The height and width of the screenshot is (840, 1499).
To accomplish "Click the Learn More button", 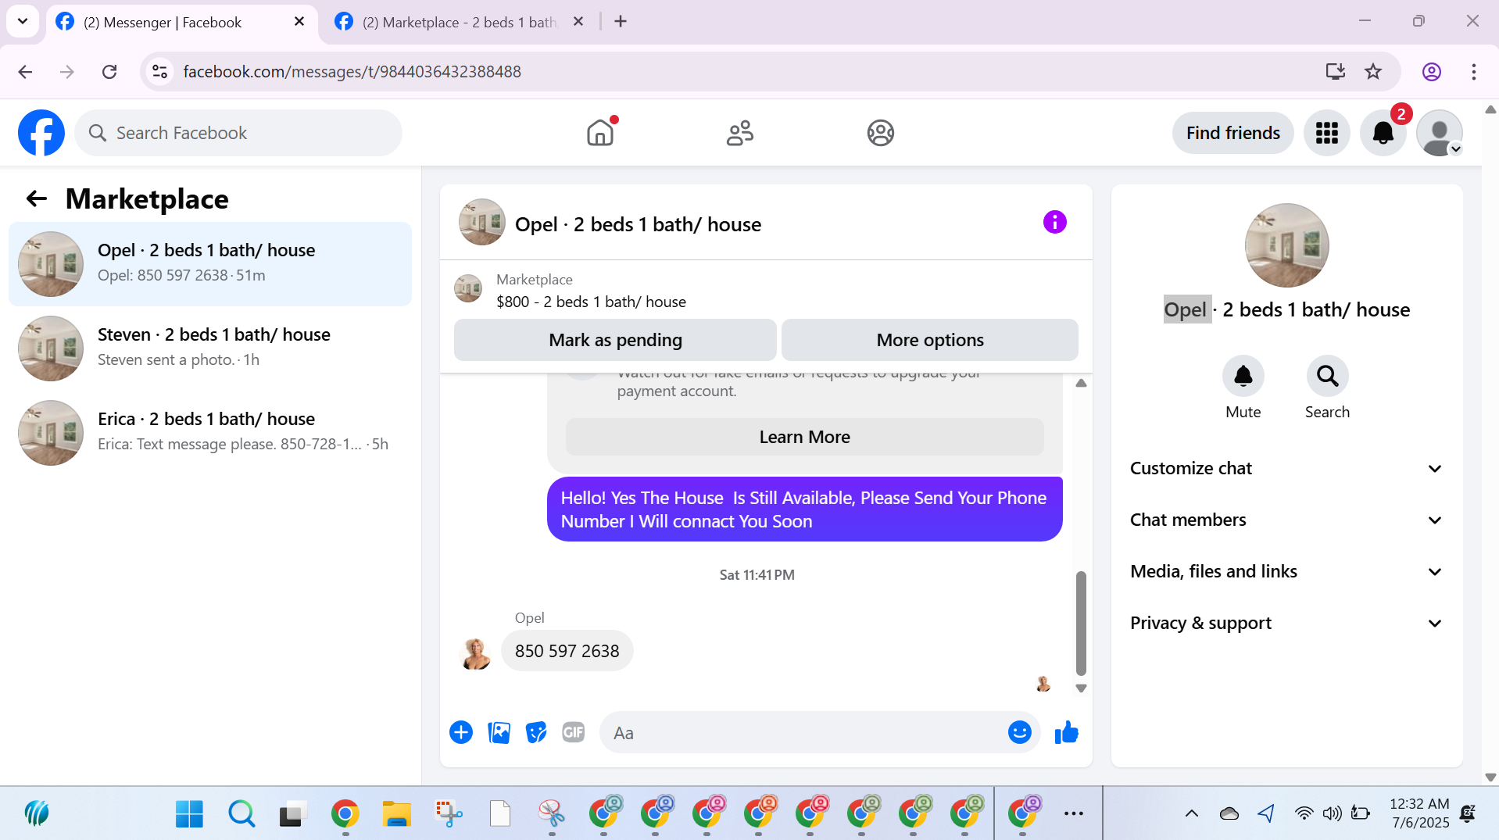I will [804, 437].
